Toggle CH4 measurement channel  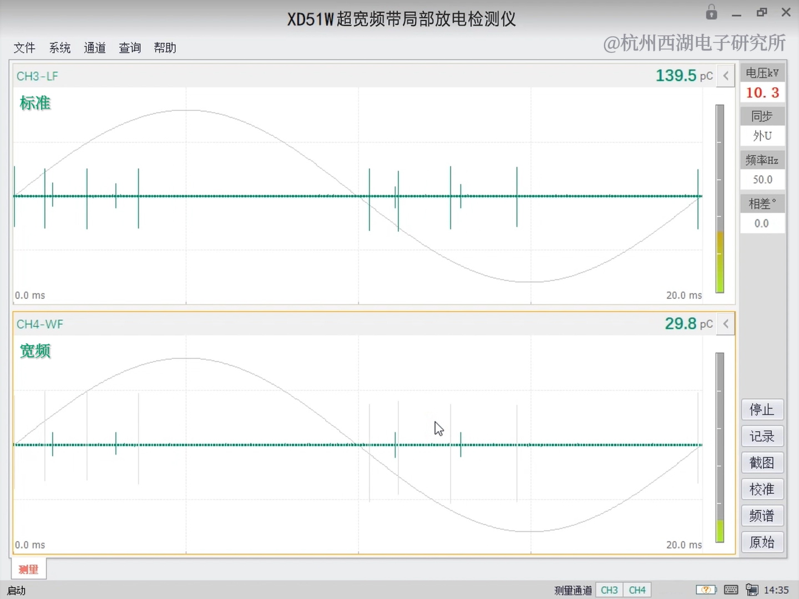[x=637, y=590]
